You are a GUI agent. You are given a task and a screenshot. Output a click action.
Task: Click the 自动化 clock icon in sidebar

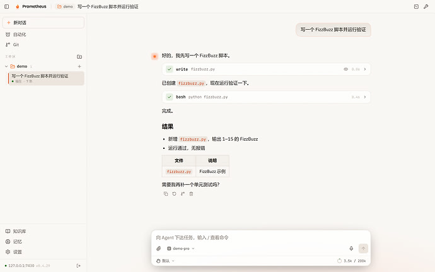tap(8, 35)
